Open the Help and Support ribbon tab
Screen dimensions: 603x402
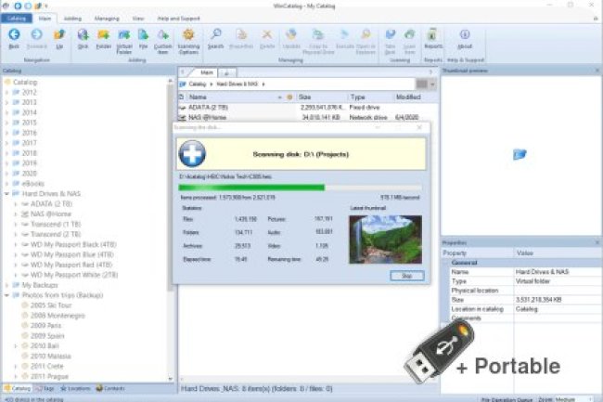coord(181,17)
